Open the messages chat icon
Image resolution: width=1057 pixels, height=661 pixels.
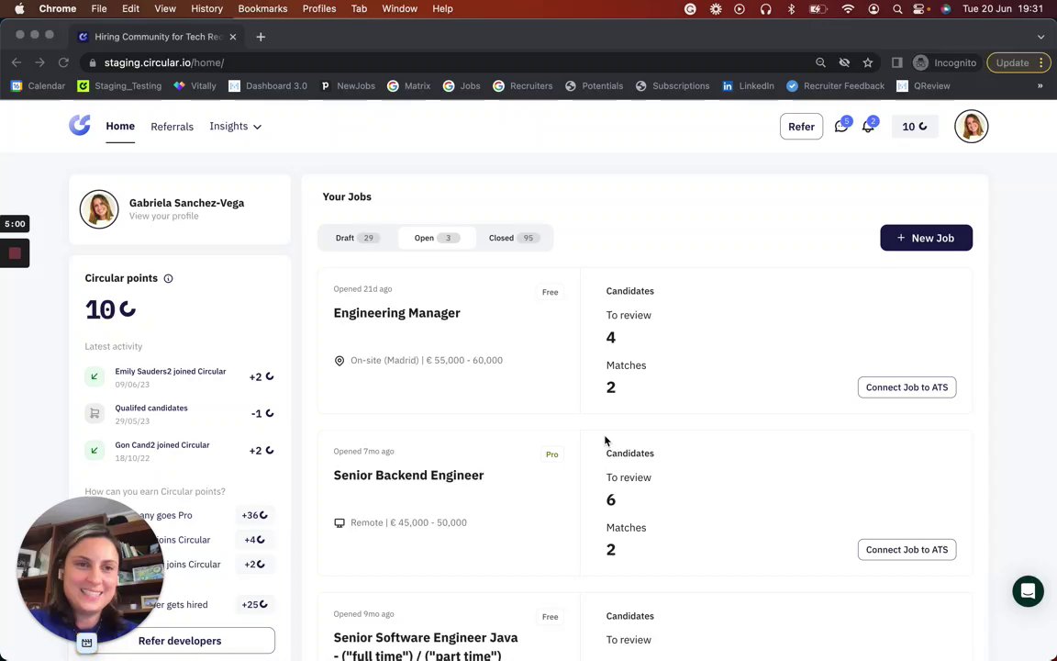click(x=841, y=126)
